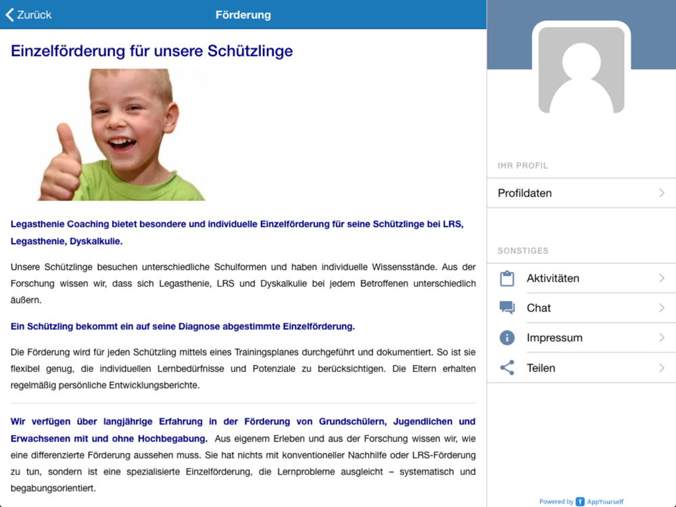
Task: Click the Impressum info icon
Action: click(507, 337)
